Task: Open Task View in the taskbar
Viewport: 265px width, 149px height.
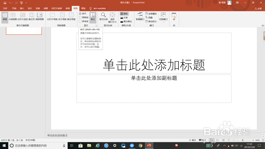Action: tap(72, 146)
